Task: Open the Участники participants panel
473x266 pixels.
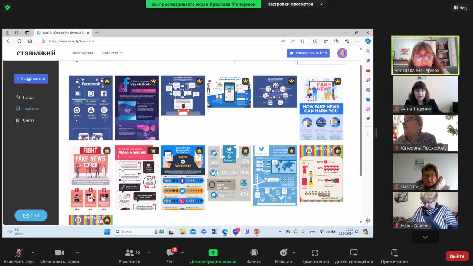Action: point(129,256)
